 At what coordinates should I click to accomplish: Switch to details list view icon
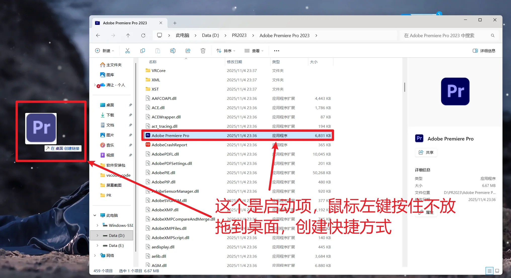[x=489, y=271]
